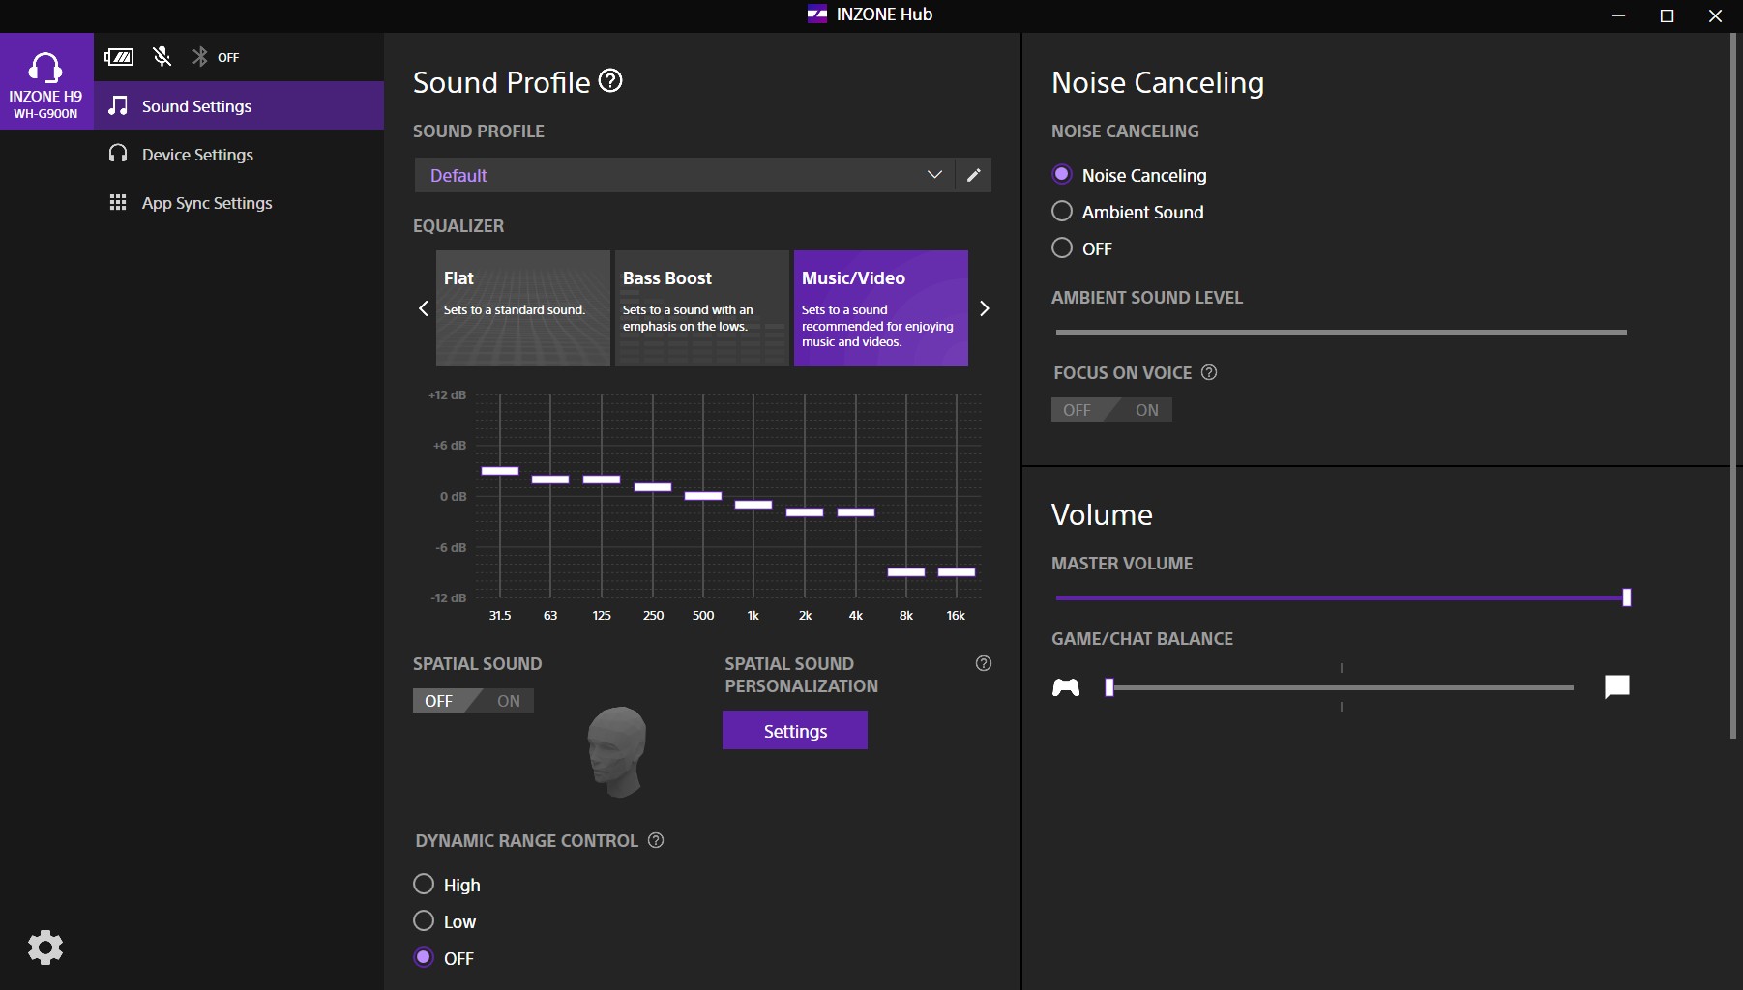Toggle the Spatial Sound switch
This screenshot has height=990, width=1743.
(473, 701)
